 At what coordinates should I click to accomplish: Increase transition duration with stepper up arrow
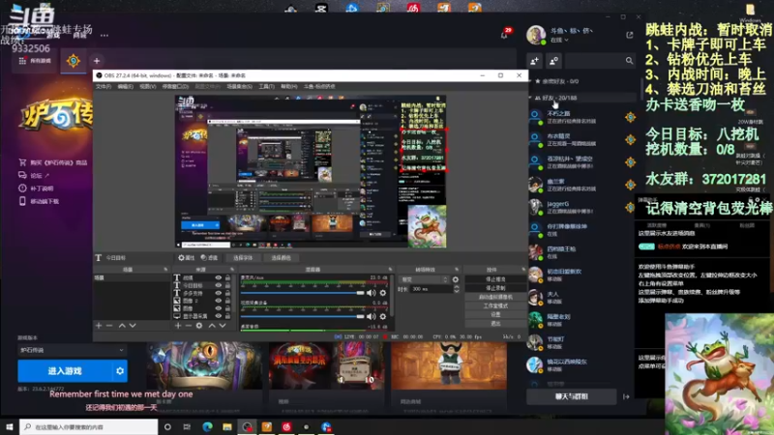pos(456,286)
